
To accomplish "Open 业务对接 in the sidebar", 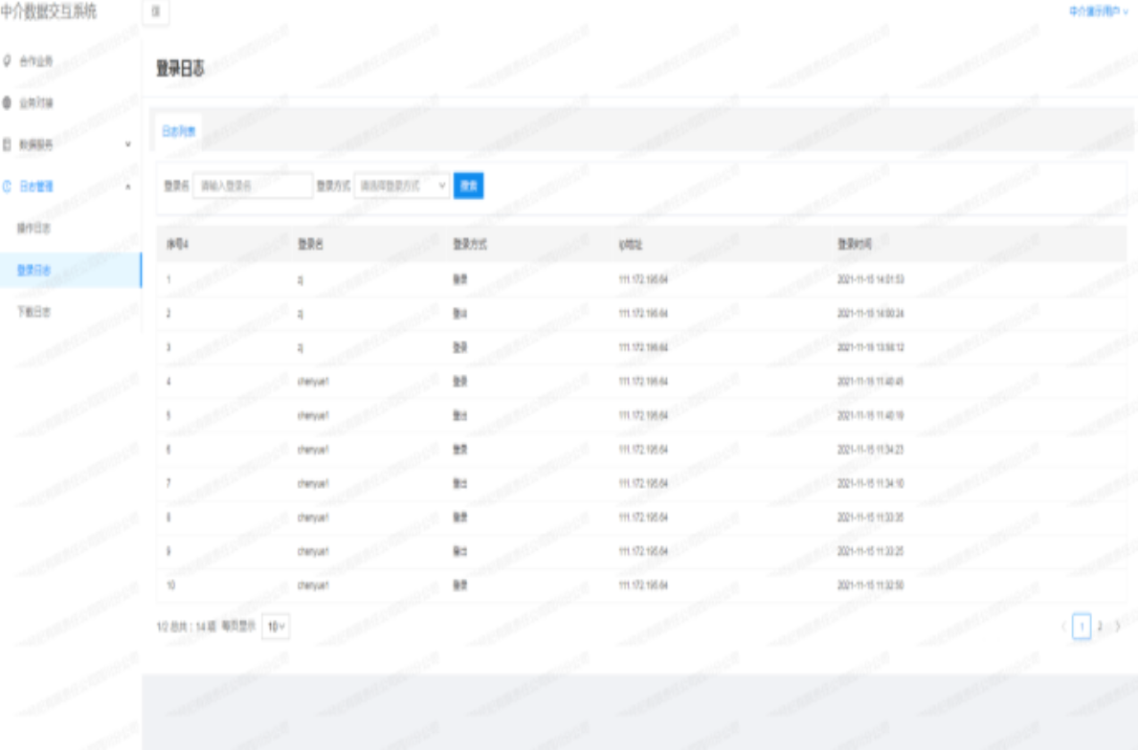I will 36,103.
